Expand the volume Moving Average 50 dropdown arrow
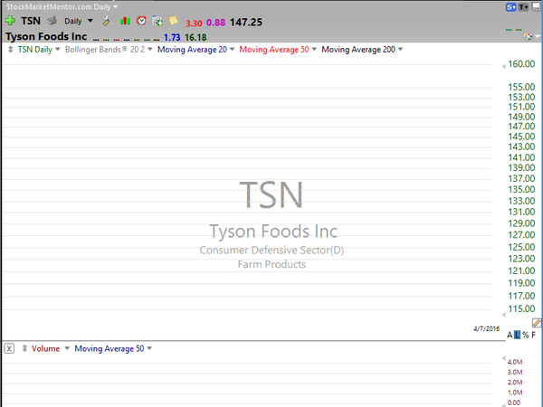Viewport: 543px width, 407px height. coord(149,348)
